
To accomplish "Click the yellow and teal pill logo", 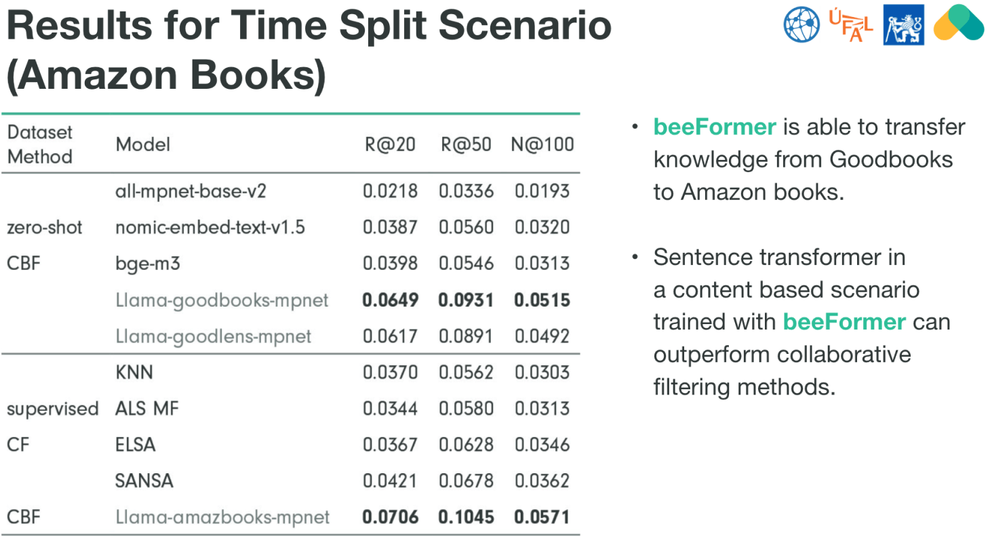I will coord(958,23).
